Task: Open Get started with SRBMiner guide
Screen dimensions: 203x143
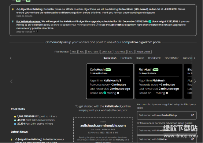Action: click(167, 139)
